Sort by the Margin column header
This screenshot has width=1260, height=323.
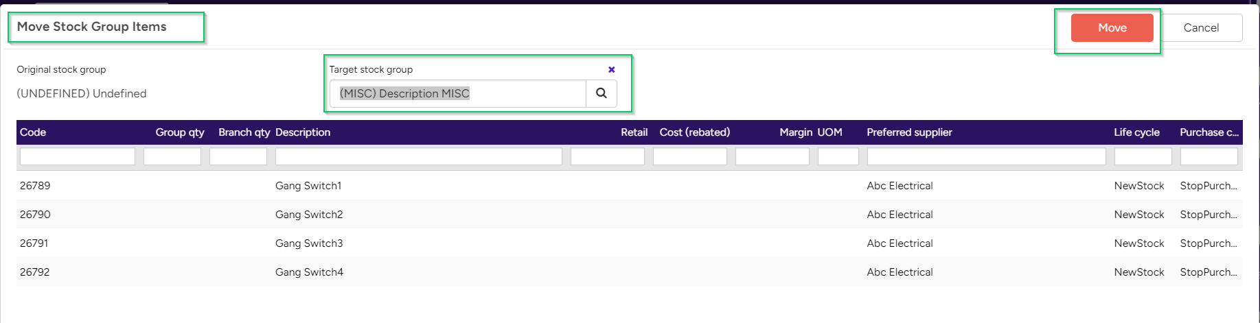coord(796,132)
